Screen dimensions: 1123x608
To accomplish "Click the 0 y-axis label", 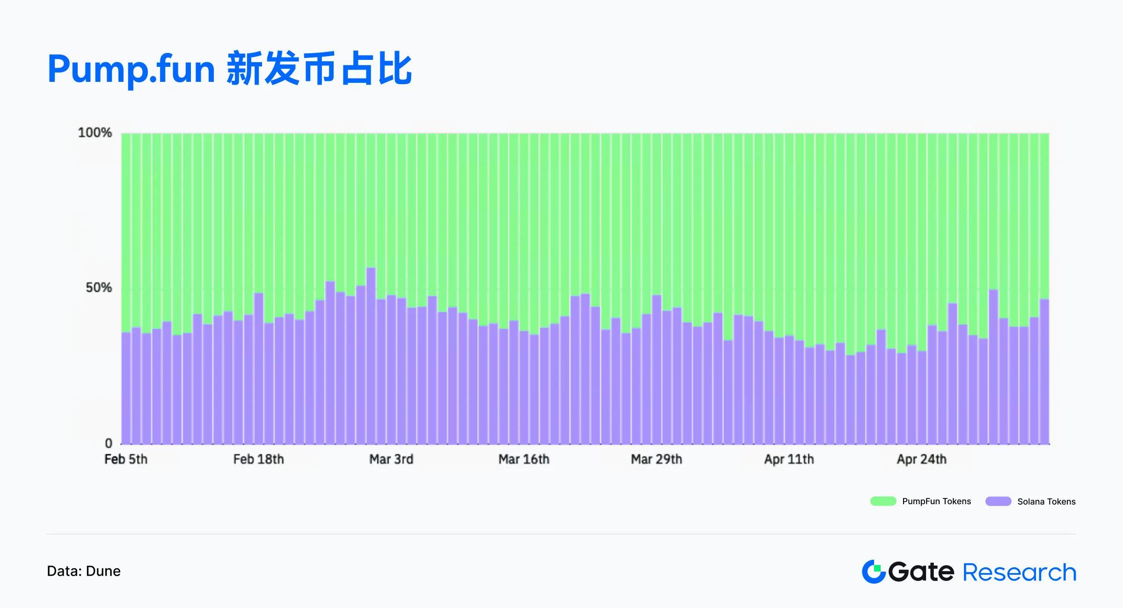I will 109,443.
